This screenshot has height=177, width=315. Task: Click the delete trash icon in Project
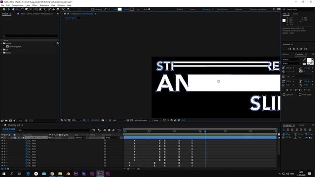26,120
